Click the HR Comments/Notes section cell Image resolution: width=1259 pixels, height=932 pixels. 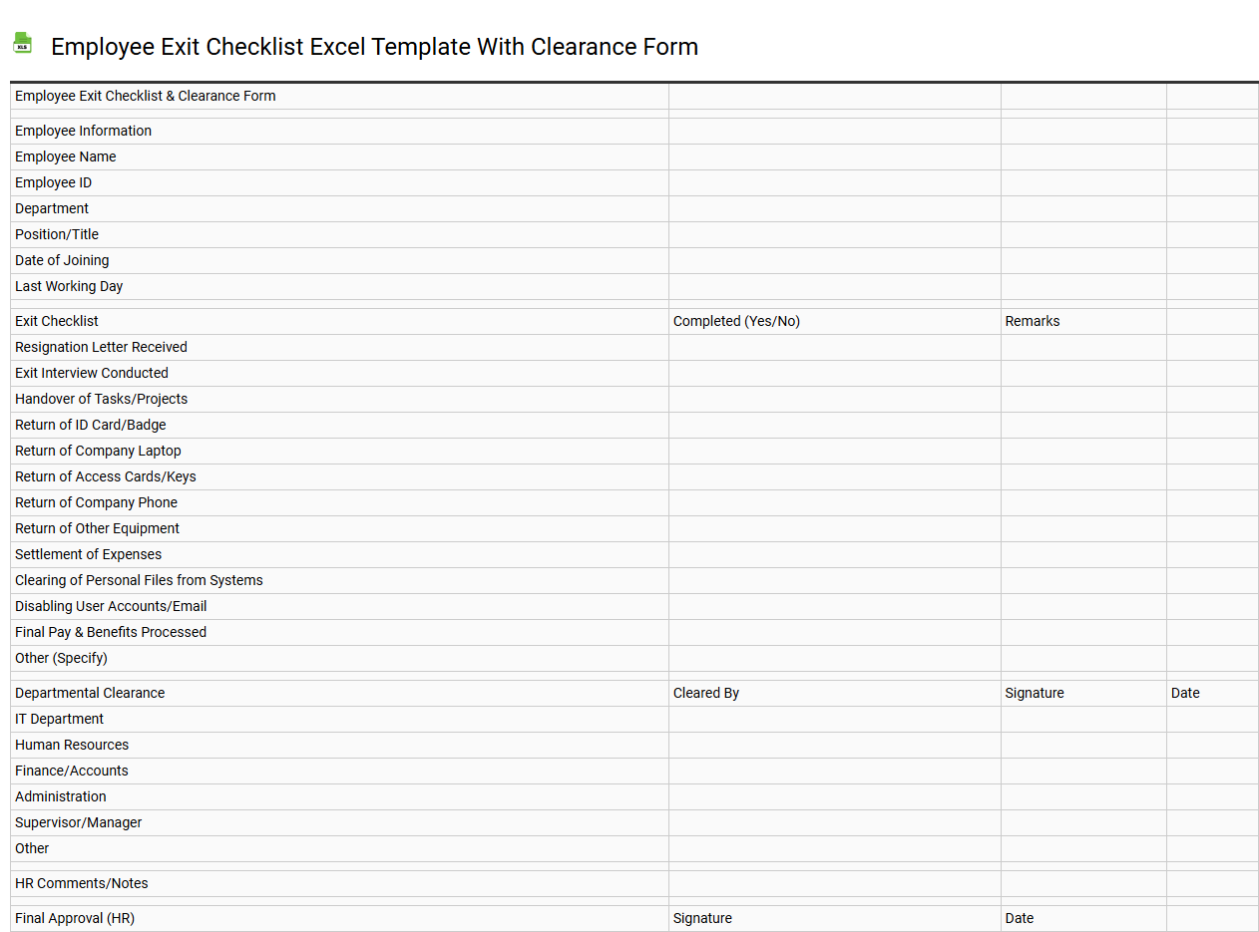81,883
